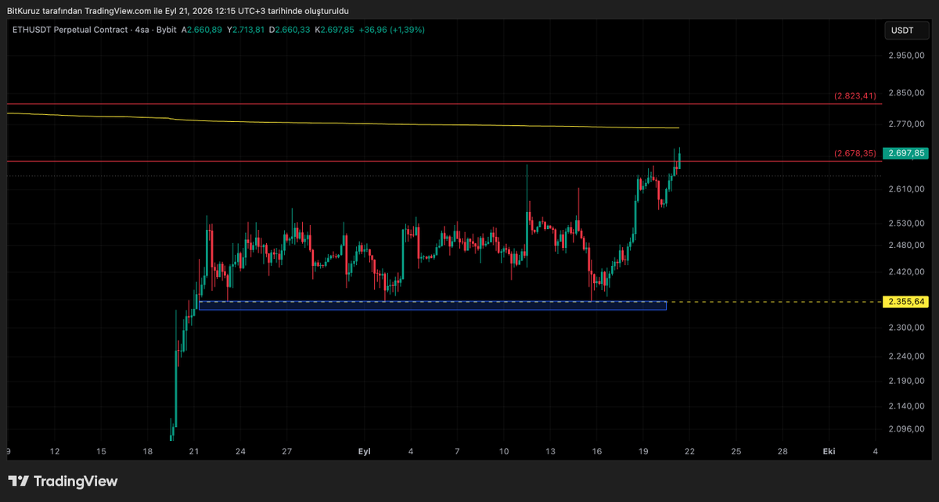This screenshot has width=939, height=502.
Task: Click price axis label 2.480,00
Action: pyautogui.click(x=907, y=246)
